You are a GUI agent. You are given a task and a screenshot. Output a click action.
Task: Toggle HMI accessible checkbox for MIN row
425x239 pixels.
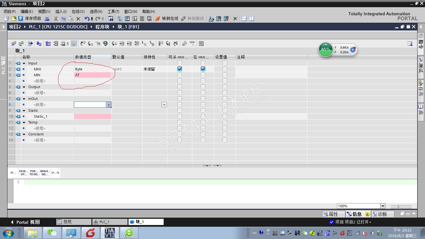pyautogui.click(x=180, y=75)
